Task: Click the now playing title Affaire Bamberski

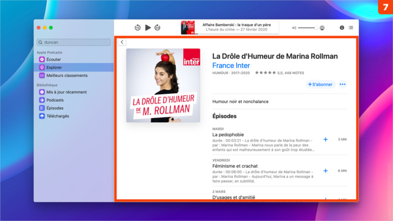Action: pos(237,25)
